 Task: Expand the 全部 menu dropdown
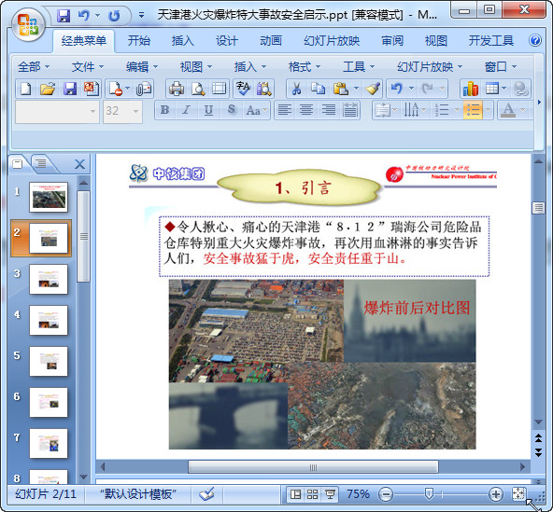pos(34,66)
